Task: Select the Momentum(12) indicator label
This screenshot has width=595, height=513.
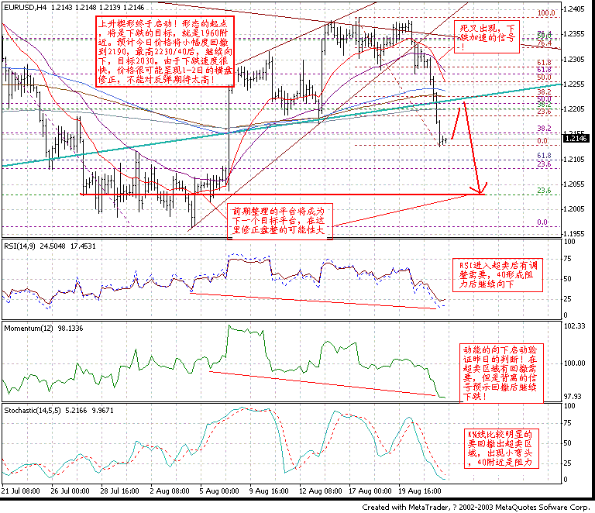Action: coord(29,329)
